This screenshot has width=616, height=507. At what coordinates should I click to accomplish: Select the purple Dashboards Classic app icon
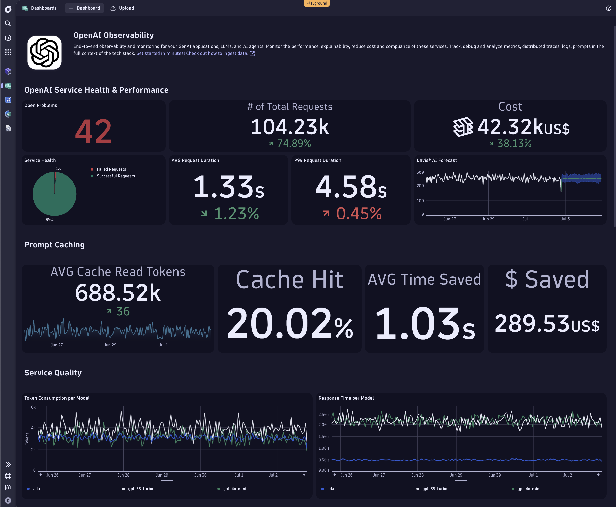(x=8, y=71)
